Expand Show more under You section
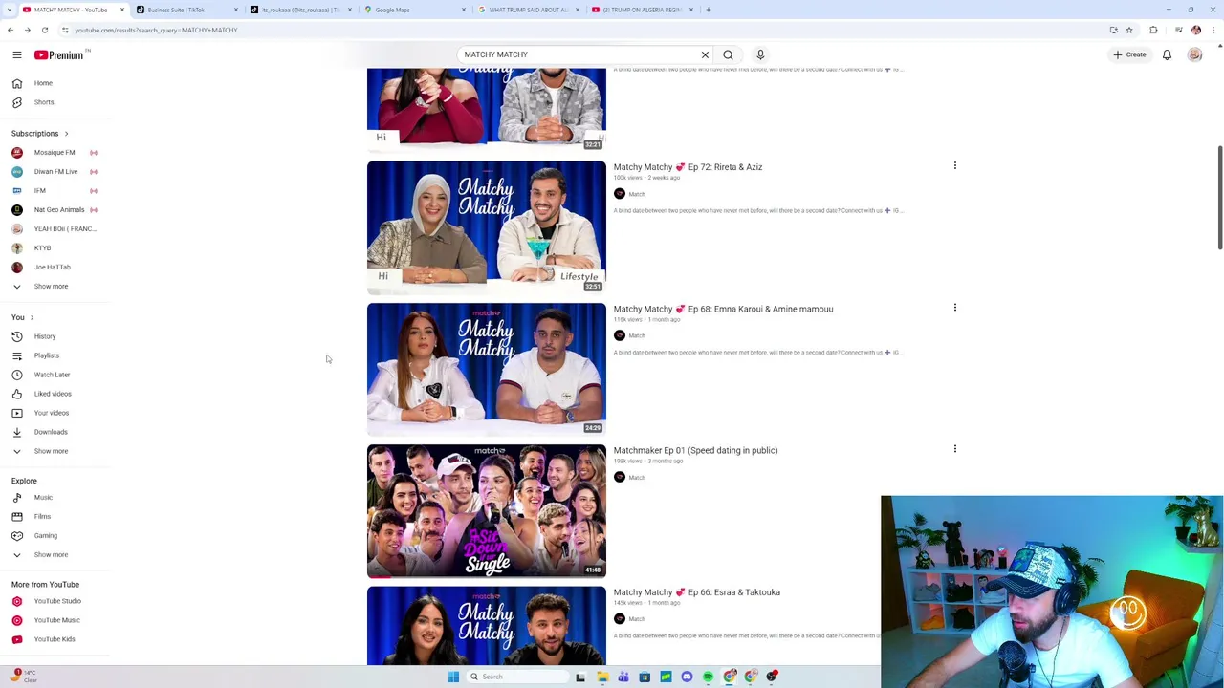 51,451
